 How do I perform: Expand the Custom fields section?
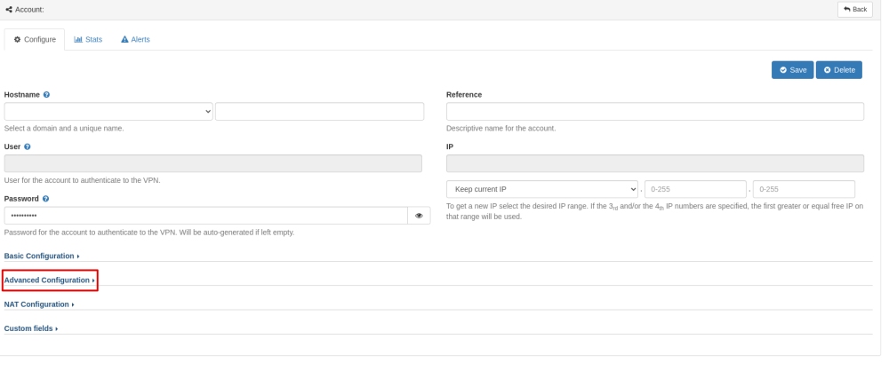pyautogui.click(x=31, y=328)
